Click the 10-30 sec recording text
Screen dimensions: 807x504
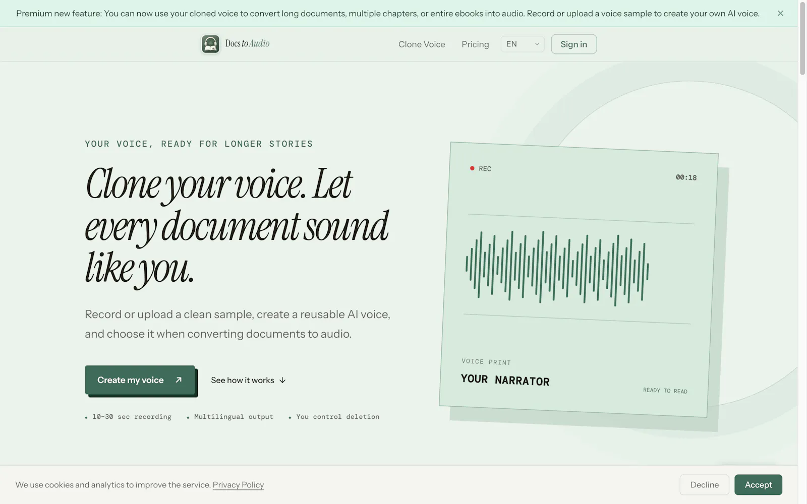click(x=132, y=417)
